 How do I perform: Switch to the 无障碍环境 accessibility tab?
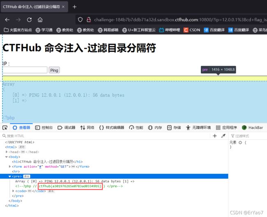(x=198, y=127)
